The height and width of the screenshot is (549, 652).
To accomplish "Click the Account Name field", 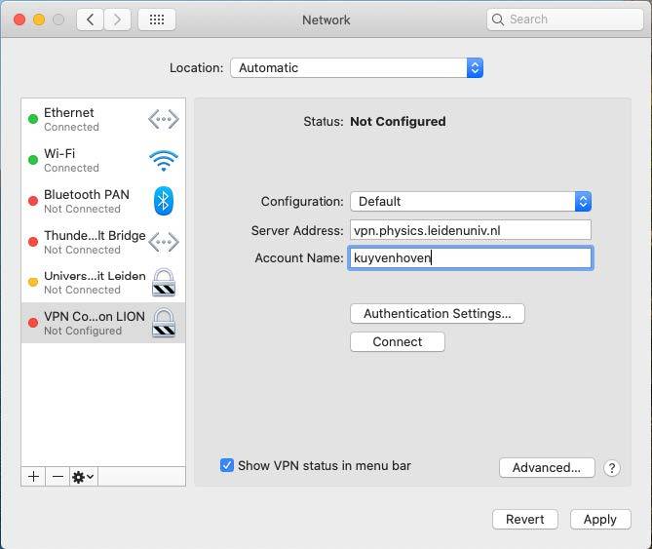I will point(471,257).
